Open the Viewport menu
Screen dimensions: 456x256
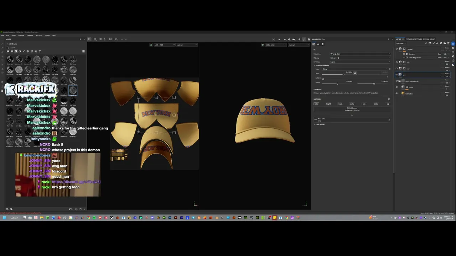pyautogui.click(x=30, y=35)
